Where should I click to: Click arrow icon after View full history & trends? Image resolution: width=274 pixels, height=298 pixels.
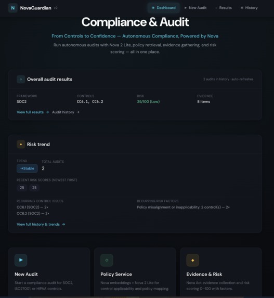click(63, 224)
